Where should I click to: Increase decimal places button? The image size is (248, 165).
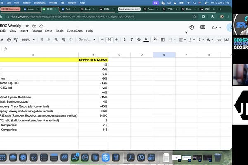(x=63, y=40)
